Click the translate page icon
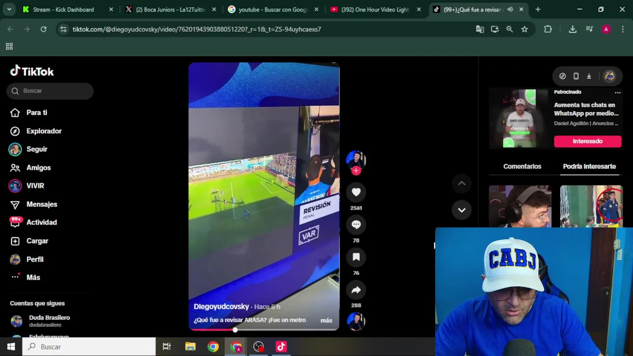Image resolution: width=633 pixels, height=356 pixels. coord(480,29)
